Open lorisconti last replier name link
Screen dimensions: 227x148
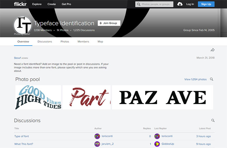[167, 136]
